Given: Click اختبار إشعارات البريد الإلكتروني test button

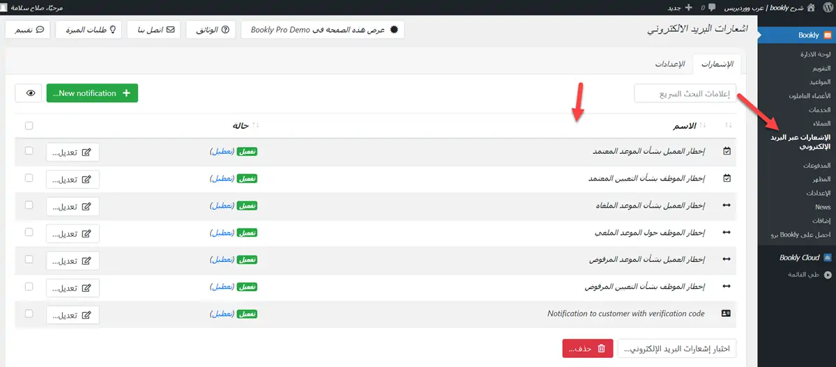Looking at the screenshot, I should 677,348.
